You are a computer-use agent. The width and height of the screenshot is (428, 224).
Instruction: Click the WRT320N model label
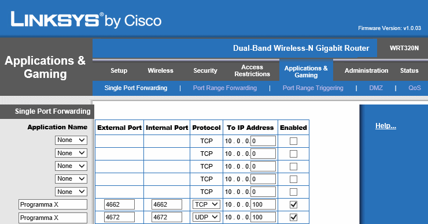tap(404, 48)
